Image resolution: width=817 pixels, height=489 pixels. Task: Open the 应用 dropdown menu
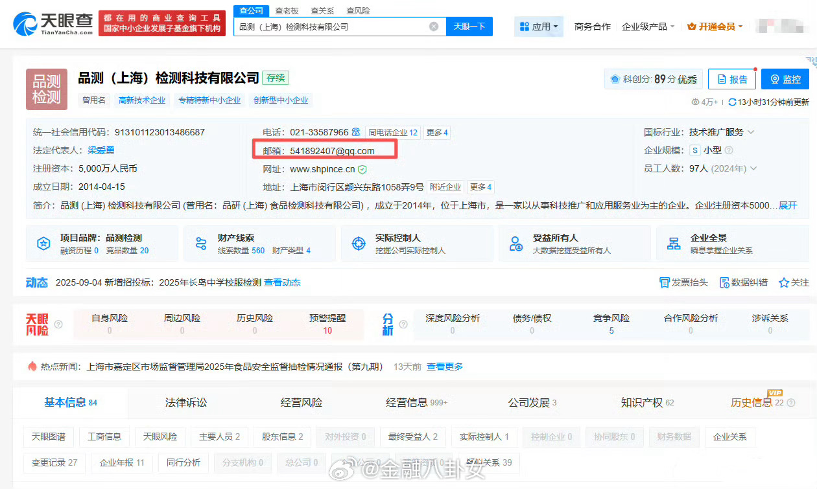(539, 27)
